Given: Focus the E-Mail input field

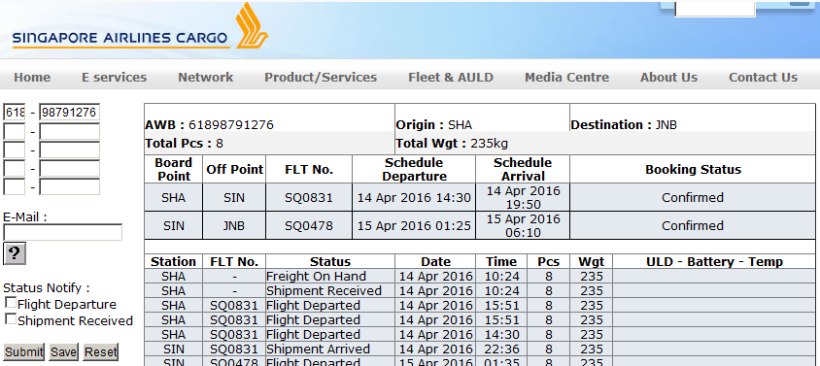Looking at the screenshot, I should click(x=63, y=232).
